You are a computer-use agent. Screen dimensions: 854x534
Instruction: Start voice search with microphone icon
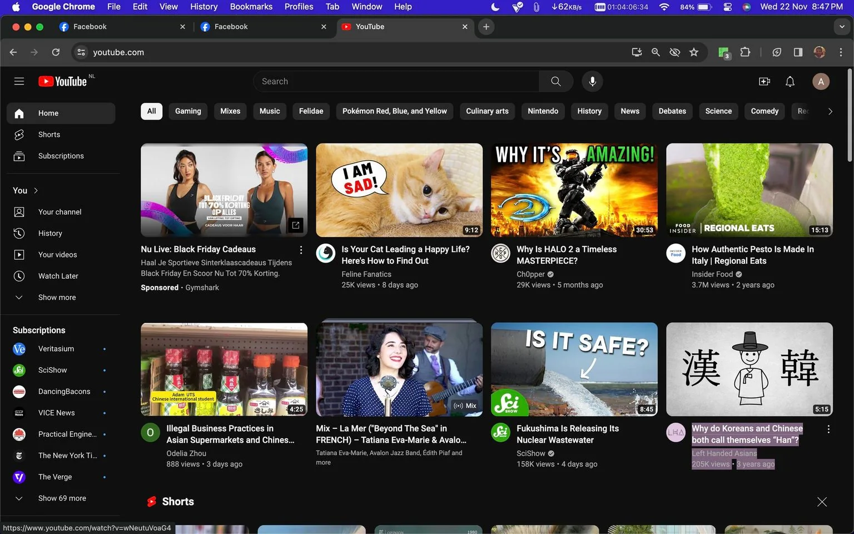(x=593, y=81)
